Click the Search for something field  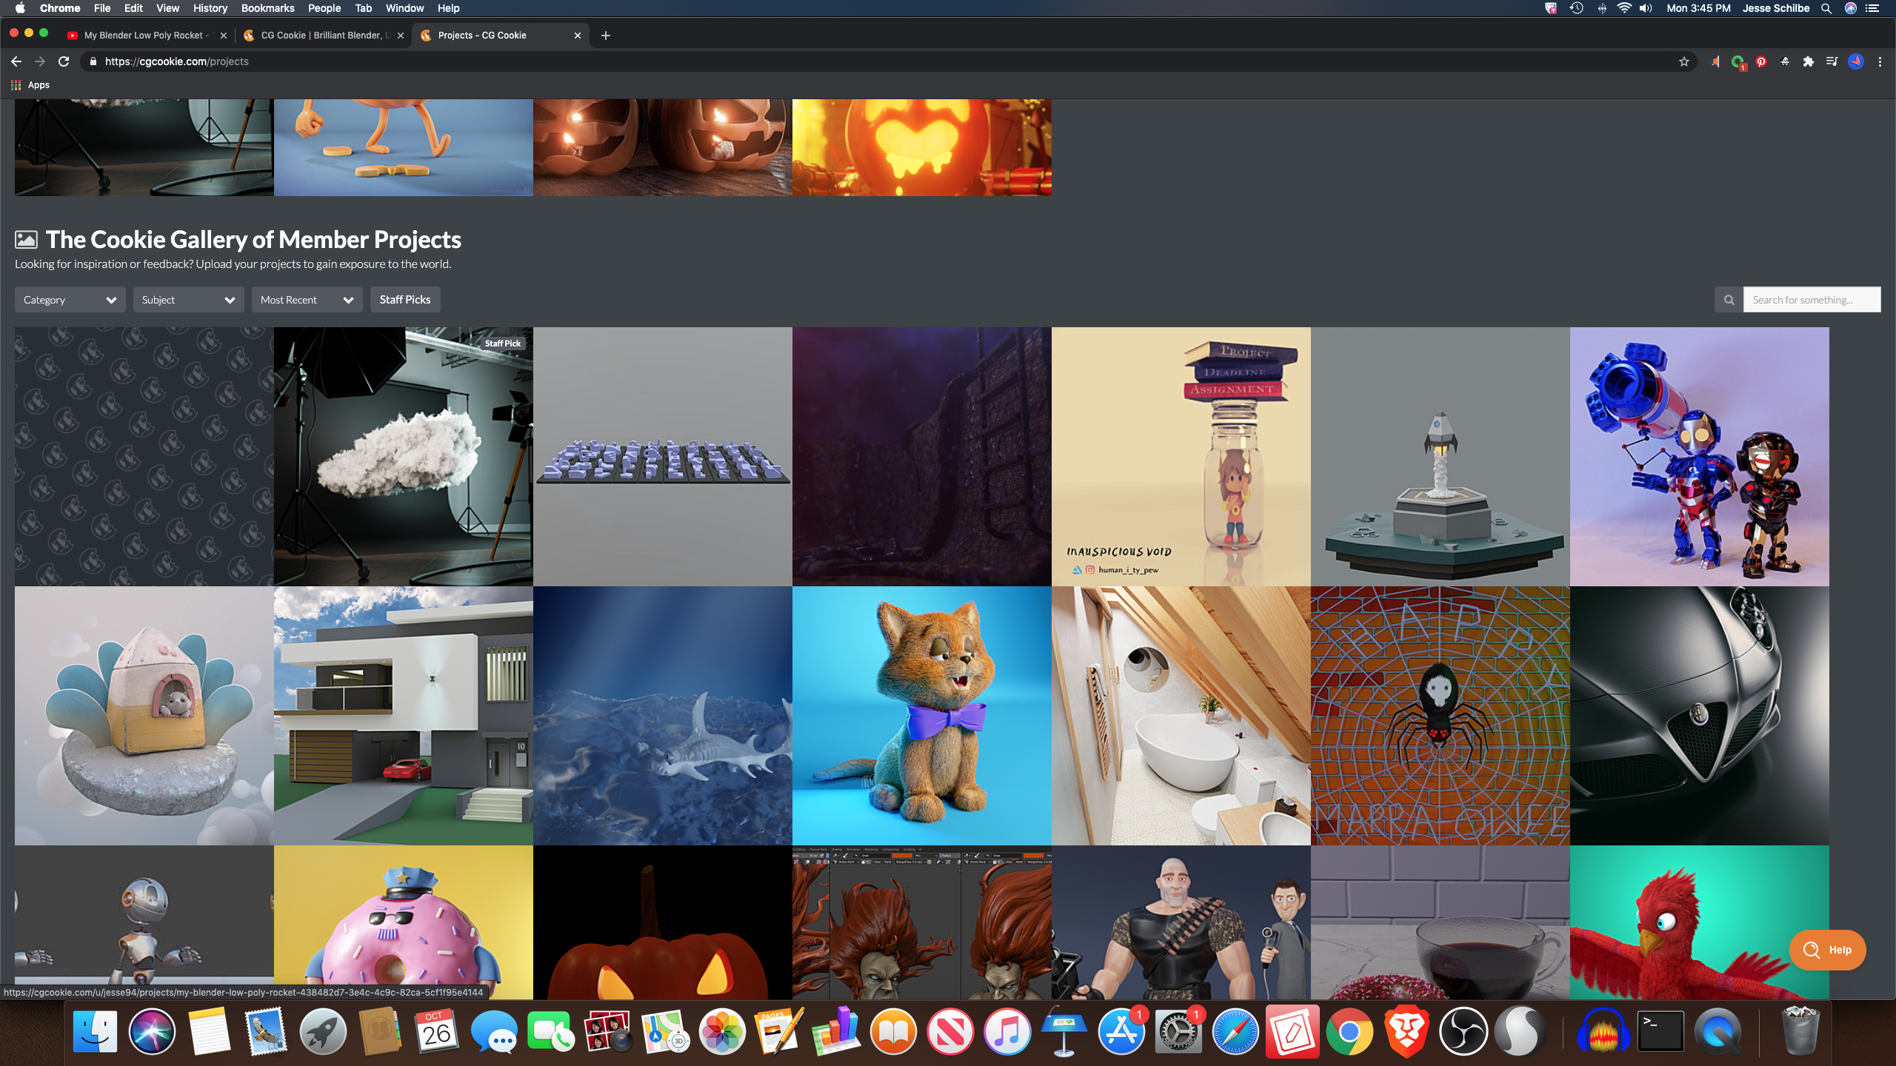[1811, 300]
